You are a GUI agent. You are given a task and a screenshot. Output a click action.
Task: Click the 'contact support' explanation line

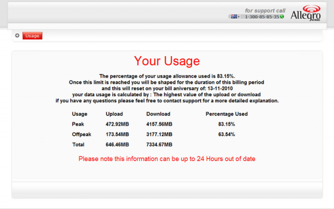coord(167,100)
